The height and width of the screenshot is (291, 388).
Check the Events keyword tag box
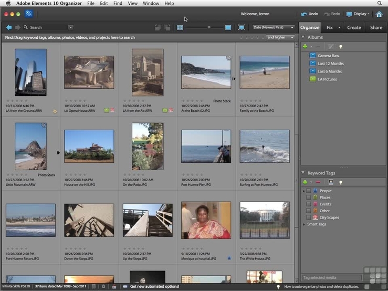click(x=308, y=204)
